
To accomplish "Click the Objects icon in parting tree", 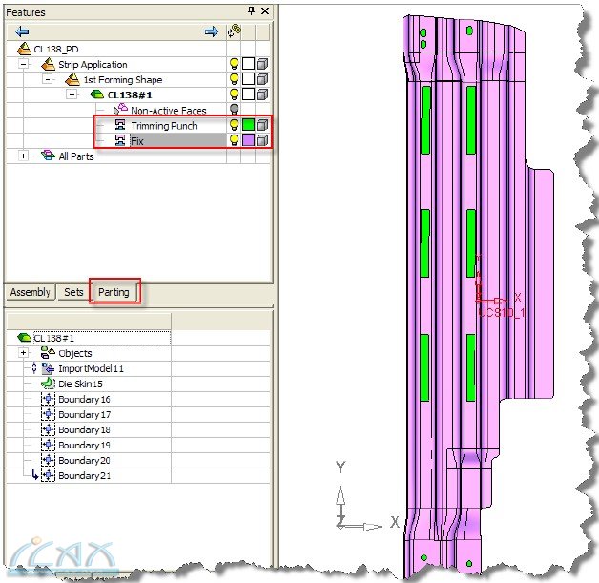I will point(48,352).
